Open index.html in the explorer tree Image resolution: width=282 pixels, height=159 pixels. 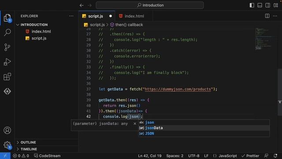[41, 31]
